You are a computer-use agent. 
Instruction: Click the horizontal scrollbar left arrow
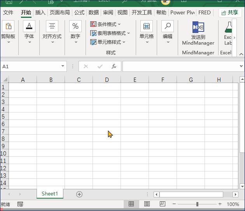pos(156,194)
